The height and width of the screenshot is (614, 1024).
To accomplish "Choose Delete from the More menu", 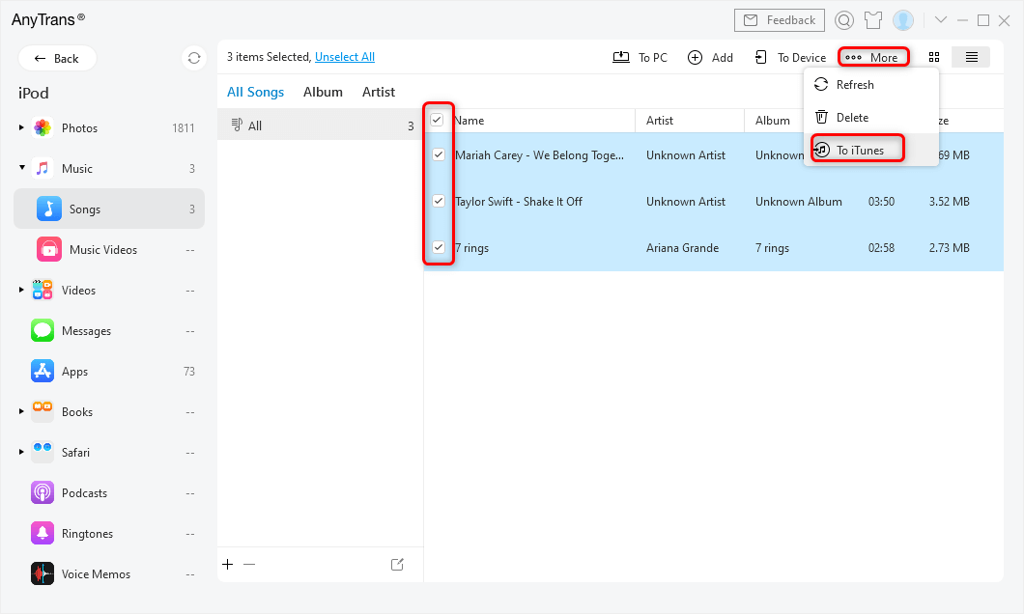I will [871, 118].
